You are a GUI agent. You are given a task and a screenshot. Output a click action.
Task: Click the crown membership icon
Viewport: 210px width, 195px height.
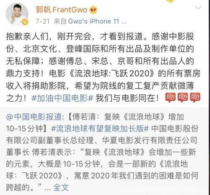93,10
